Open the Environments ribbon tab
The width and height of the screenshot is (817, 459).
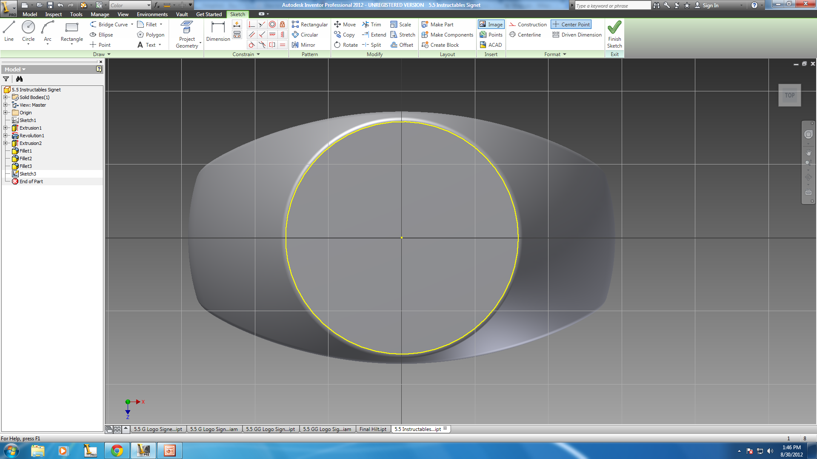[x=152, y=14]
